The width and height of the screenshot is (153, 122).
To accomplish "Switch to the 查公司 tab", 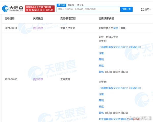I will point(61,5).
